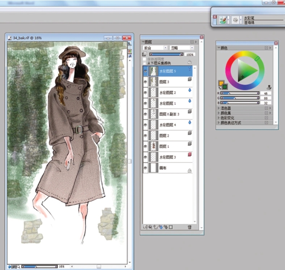
Task: Click the create layer mask icon
Action: click(171, 227)
